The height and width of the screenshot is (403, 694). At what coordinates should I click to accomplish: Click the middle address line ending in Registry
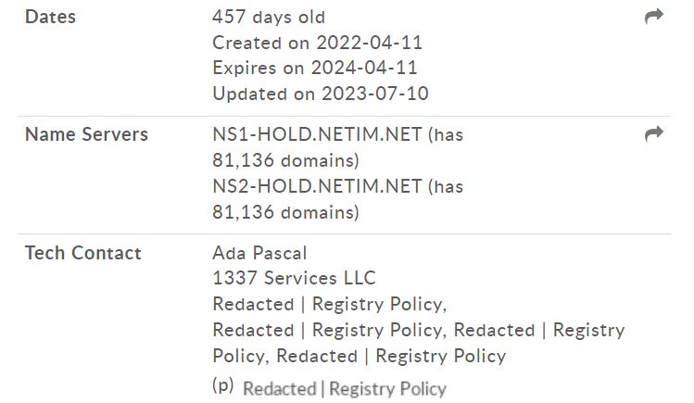[x=418, y=331]
